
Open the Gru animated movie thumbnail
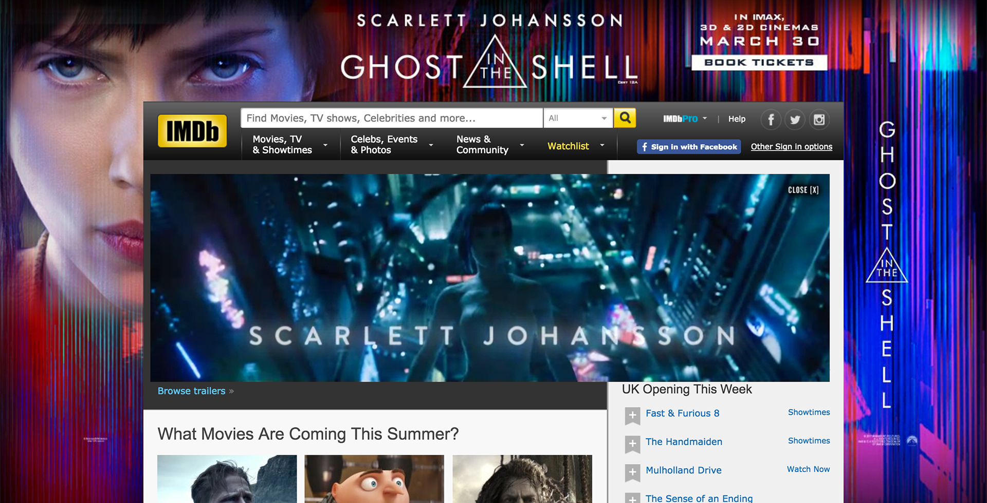point(374,479)
